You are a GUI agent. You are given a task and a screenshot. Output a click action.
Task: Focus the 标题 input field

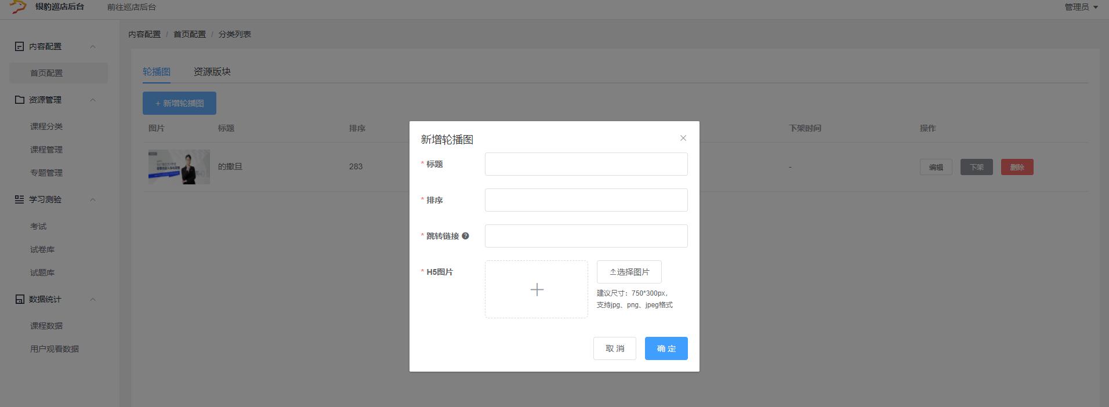(x=586, y=164)
